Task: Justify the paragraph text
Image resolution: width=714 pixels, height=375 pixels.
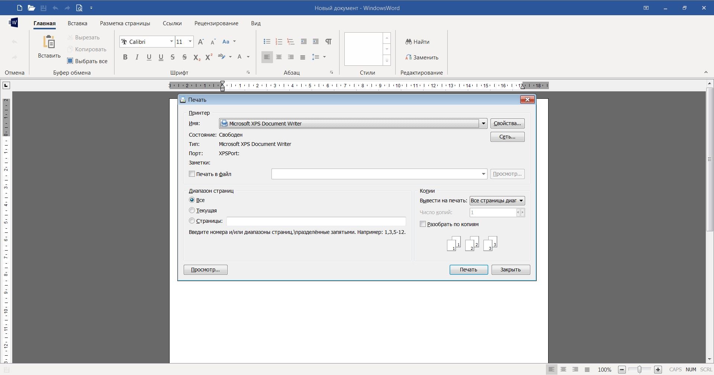Action: [x=303, y=57]
